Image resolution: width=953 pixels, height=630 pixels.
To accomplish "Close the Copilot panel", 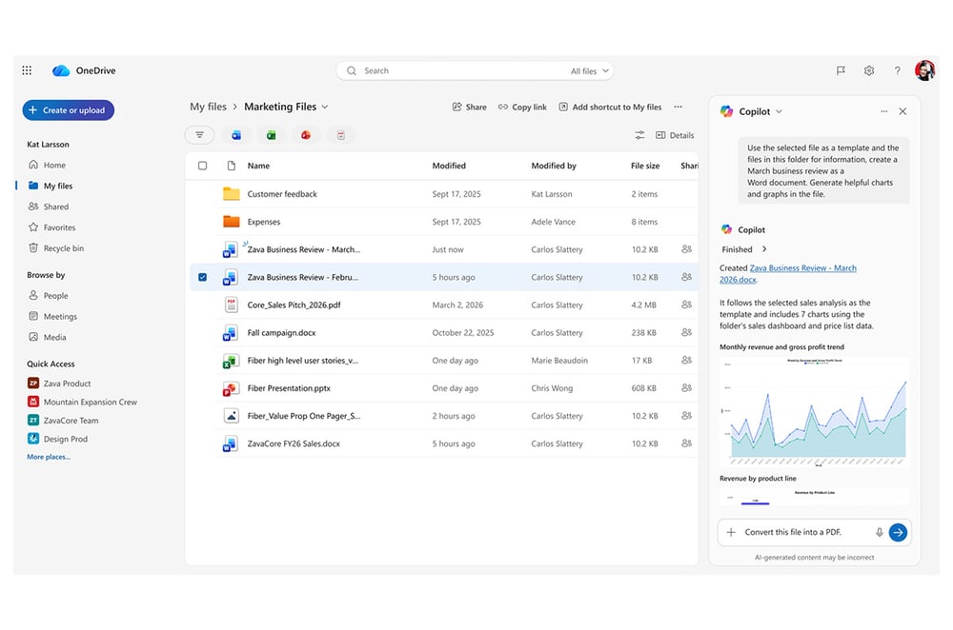I will pyautogui.click(x=902, y=111).
